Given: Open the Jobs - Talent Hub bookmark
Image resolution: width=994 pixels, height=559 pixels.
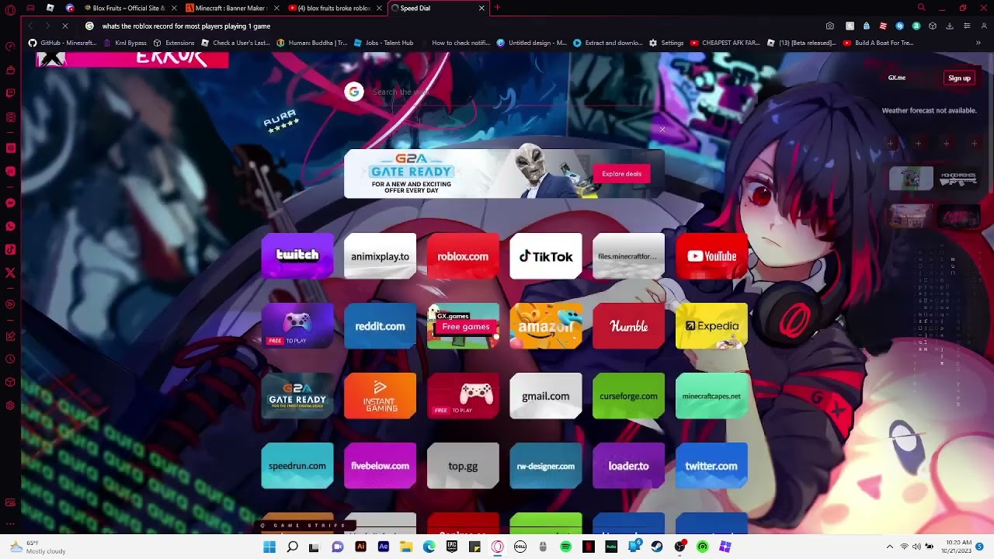Looking at the screenshot, I should 383,43.
